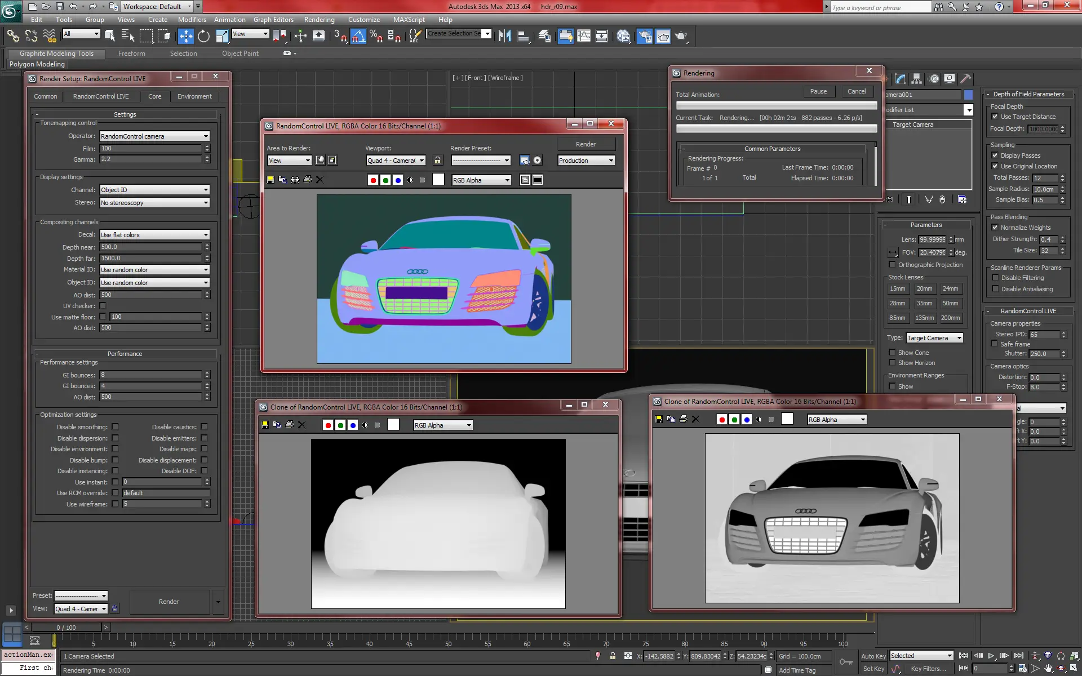Click the Bind to Space Warp tool
1082x676 pixels.
coord(50,36)
